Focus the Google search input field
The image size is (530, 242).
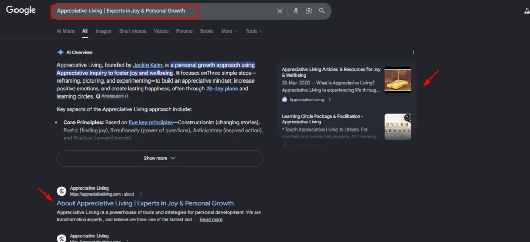tap(164, 11)
